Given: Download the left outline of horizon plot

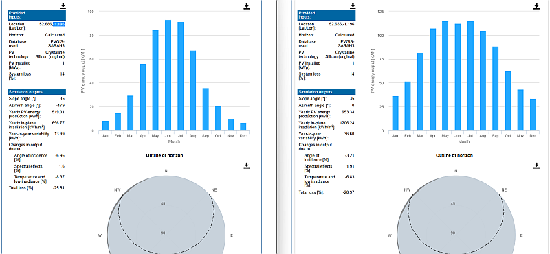Looking at the screenshot, I should coord(247,165).
